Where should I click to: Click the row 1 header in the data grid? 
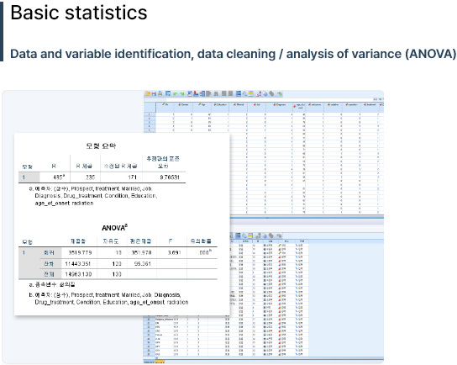(x=150, y=114)
